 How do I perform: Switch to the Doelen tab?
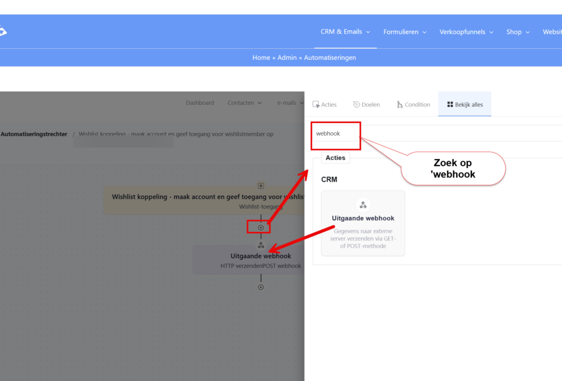366,104
